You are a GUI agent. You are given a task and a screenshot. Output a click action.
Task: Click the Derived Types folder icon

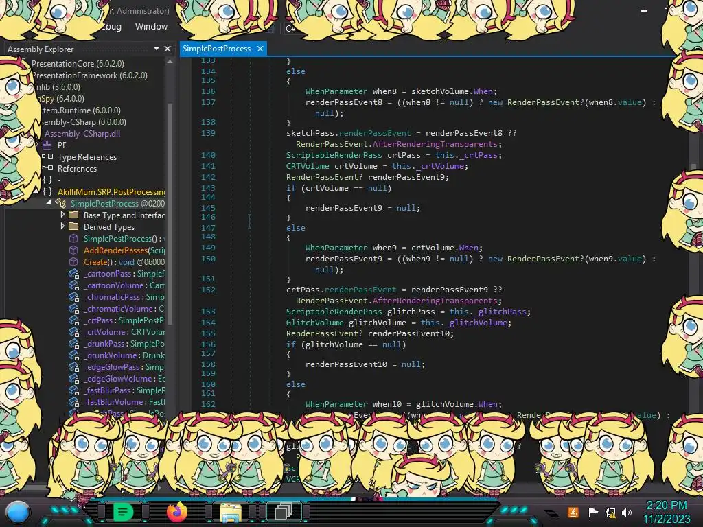click(x=73, y=226)
